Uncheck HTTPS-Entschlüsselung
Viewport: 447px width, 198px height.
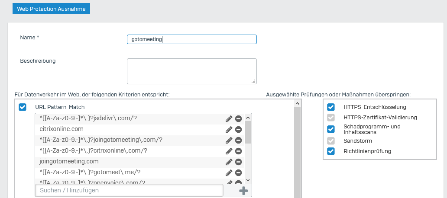[330, 107]
